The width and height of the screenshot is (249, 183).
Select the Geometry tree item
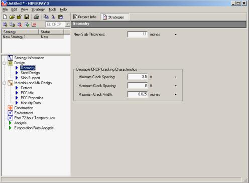point(28,68)
